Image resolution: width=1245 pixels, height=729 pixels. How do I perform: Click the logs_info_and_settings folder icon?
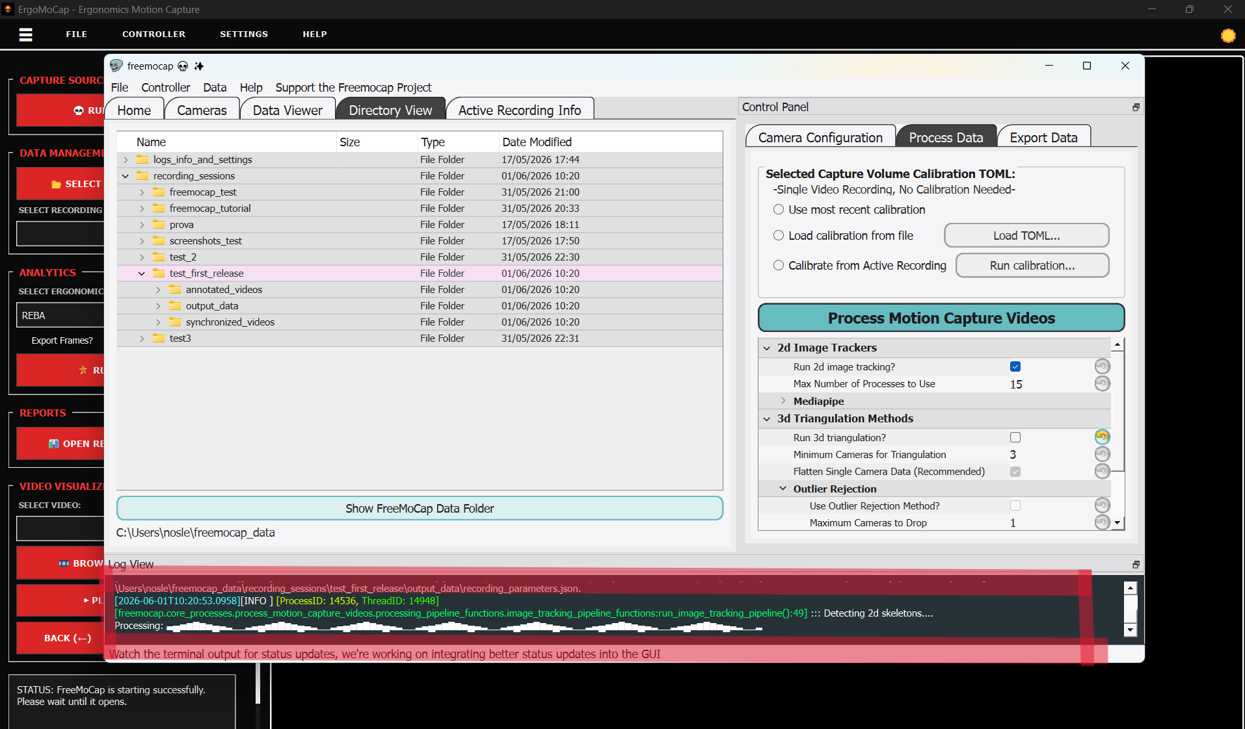pyautogui.click(x=142, y=159)
